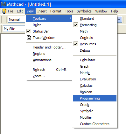Uncheck the Resources toolbar
The width and height of the screenshot is (126, 134).
94,44
